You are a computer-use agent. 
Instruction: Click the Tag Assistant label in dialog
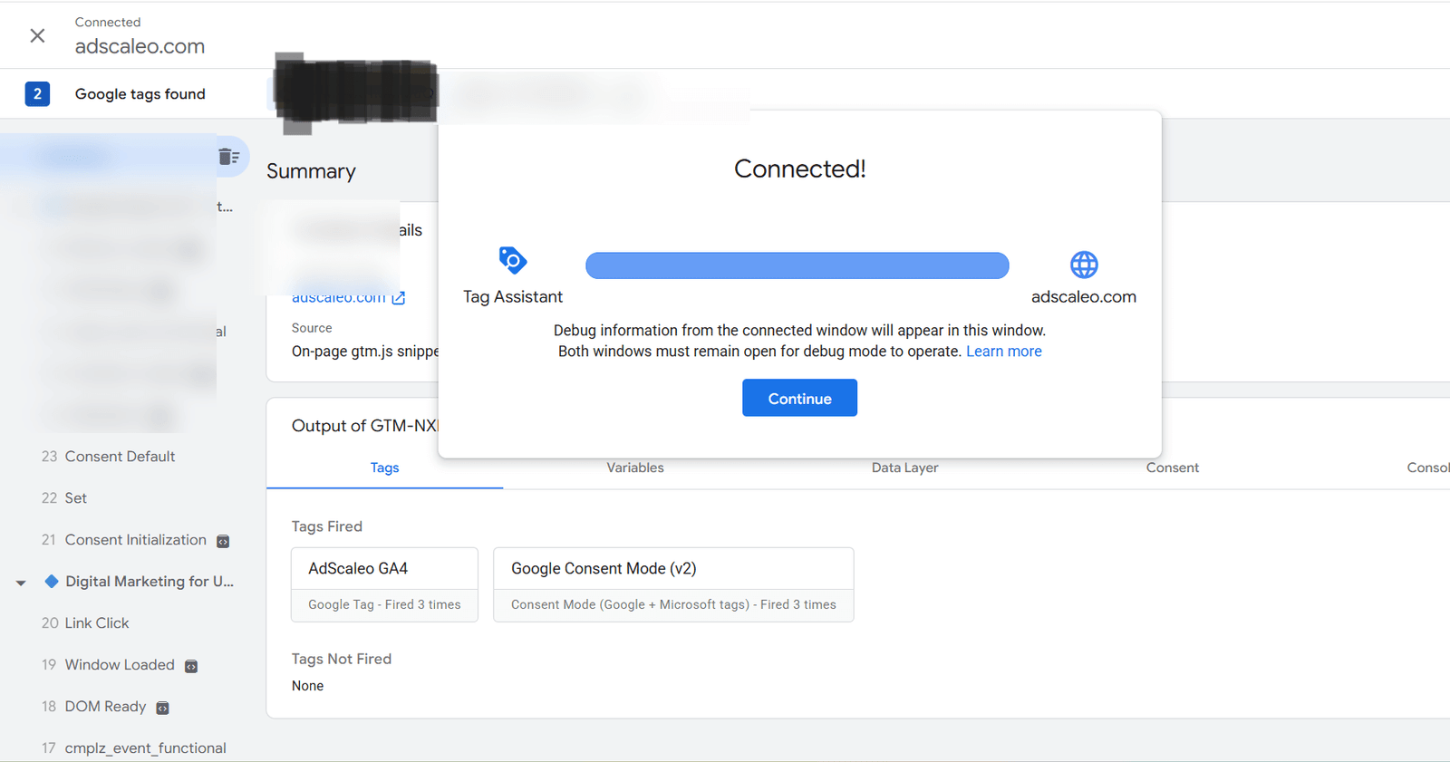coord(513,297)
